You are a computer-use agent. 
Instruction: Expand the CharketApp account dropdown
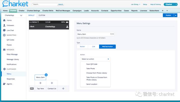pyautogui.click(x=21, y=15)
